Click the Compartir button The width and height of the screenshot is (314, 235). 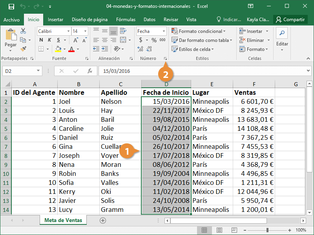pyautogui.click(x=290, y=20)
